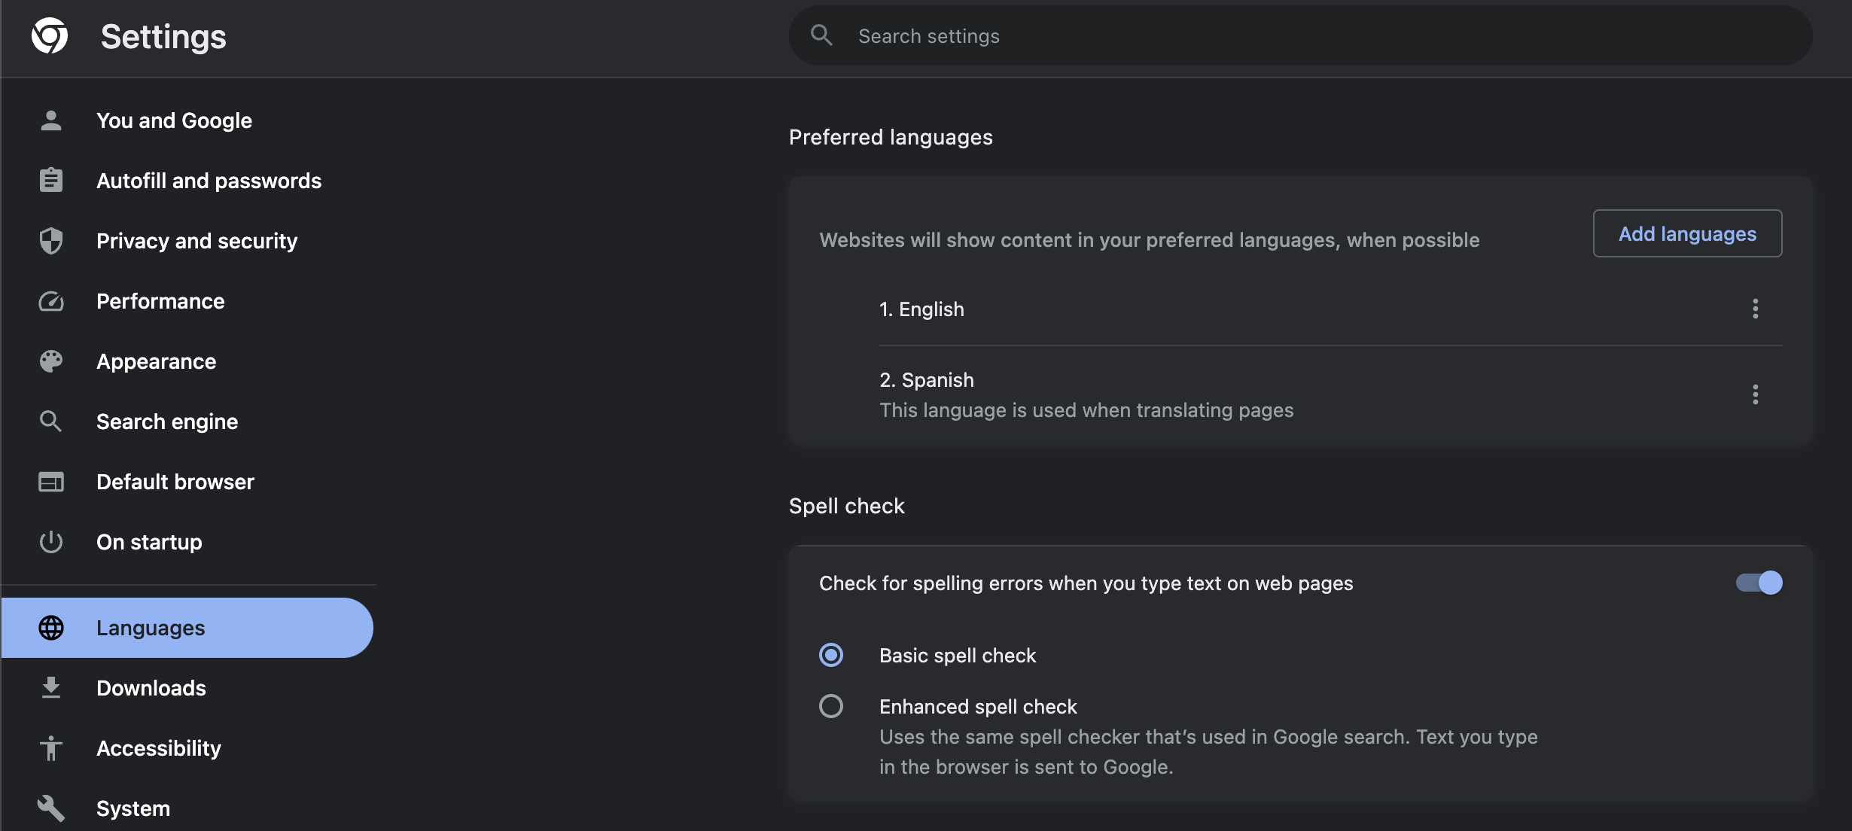Click the speedometer Performance icon

(x=50, y=301)
